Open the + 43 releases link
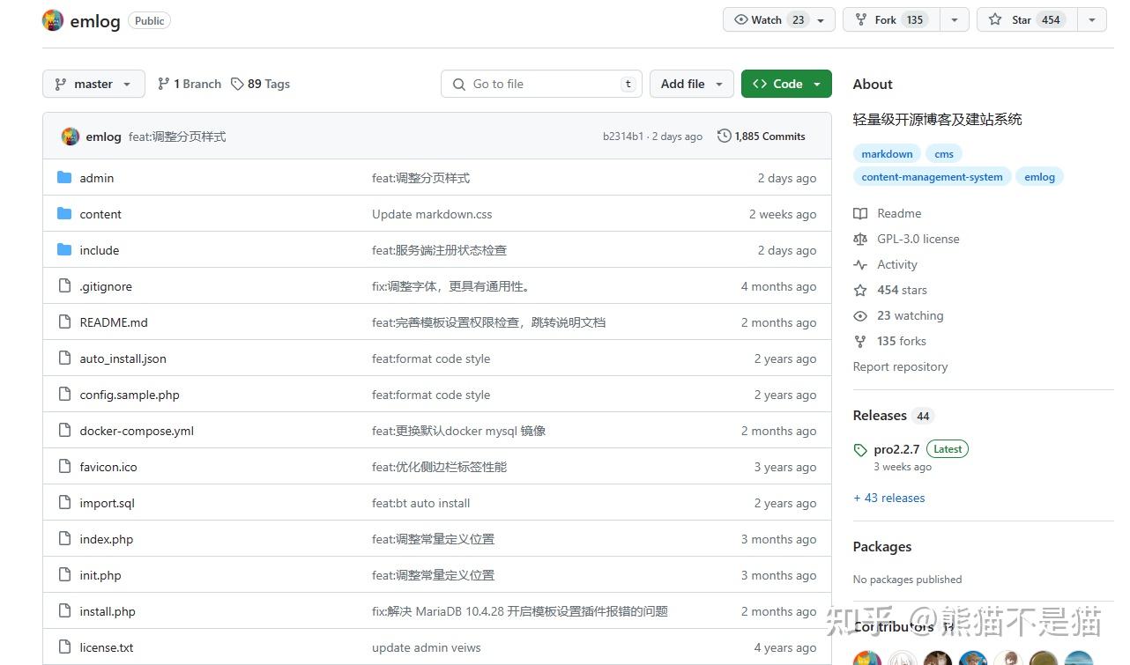The image size is (1130, 665). tap(888, 498)
